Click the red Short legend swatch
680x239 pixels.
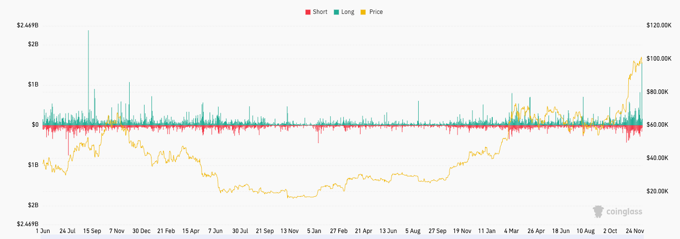[307, 12]
